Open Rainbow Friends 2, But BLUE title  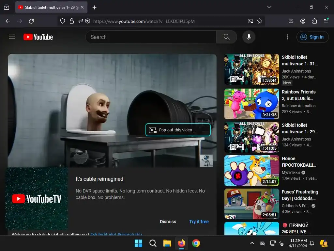[299, 95]
